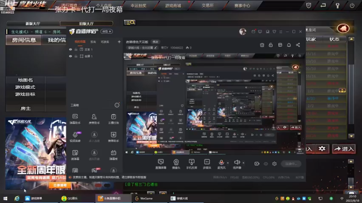Screen dimensions: 362x203
Task: Click the shield icon in game top bar
Action: 309,5
